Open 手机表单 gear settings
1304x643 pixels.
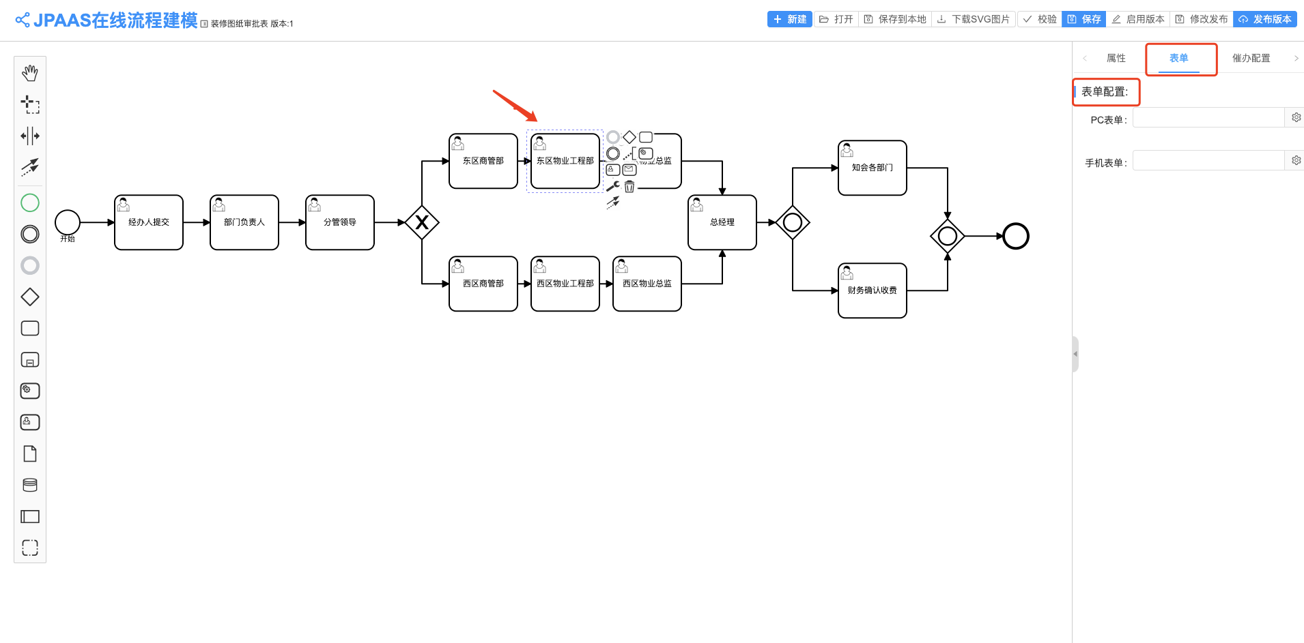[1296, 160]
